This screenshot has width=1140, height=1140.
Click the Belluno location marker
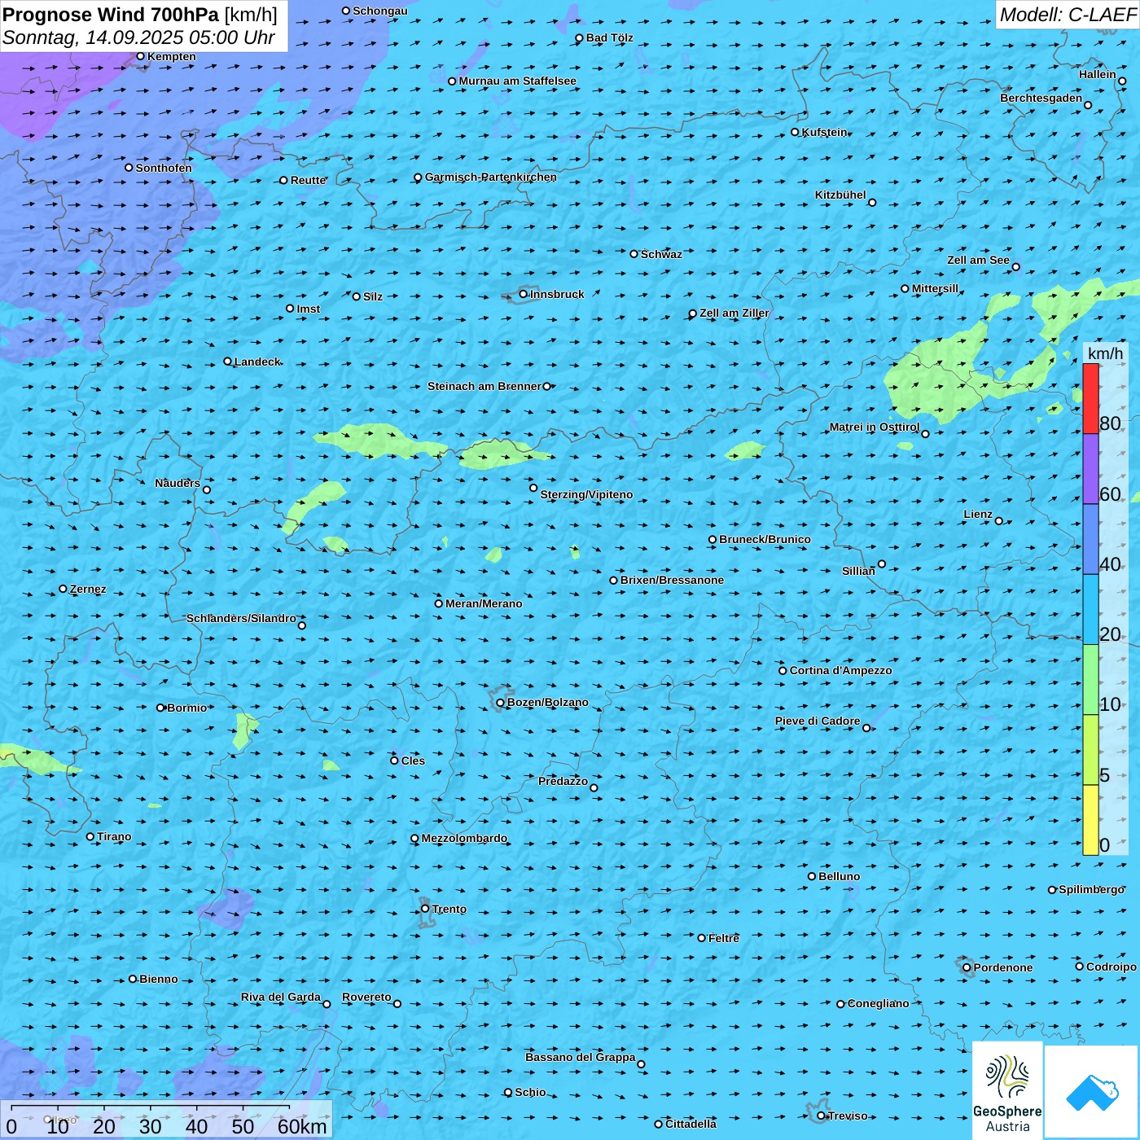pos(812,876)
